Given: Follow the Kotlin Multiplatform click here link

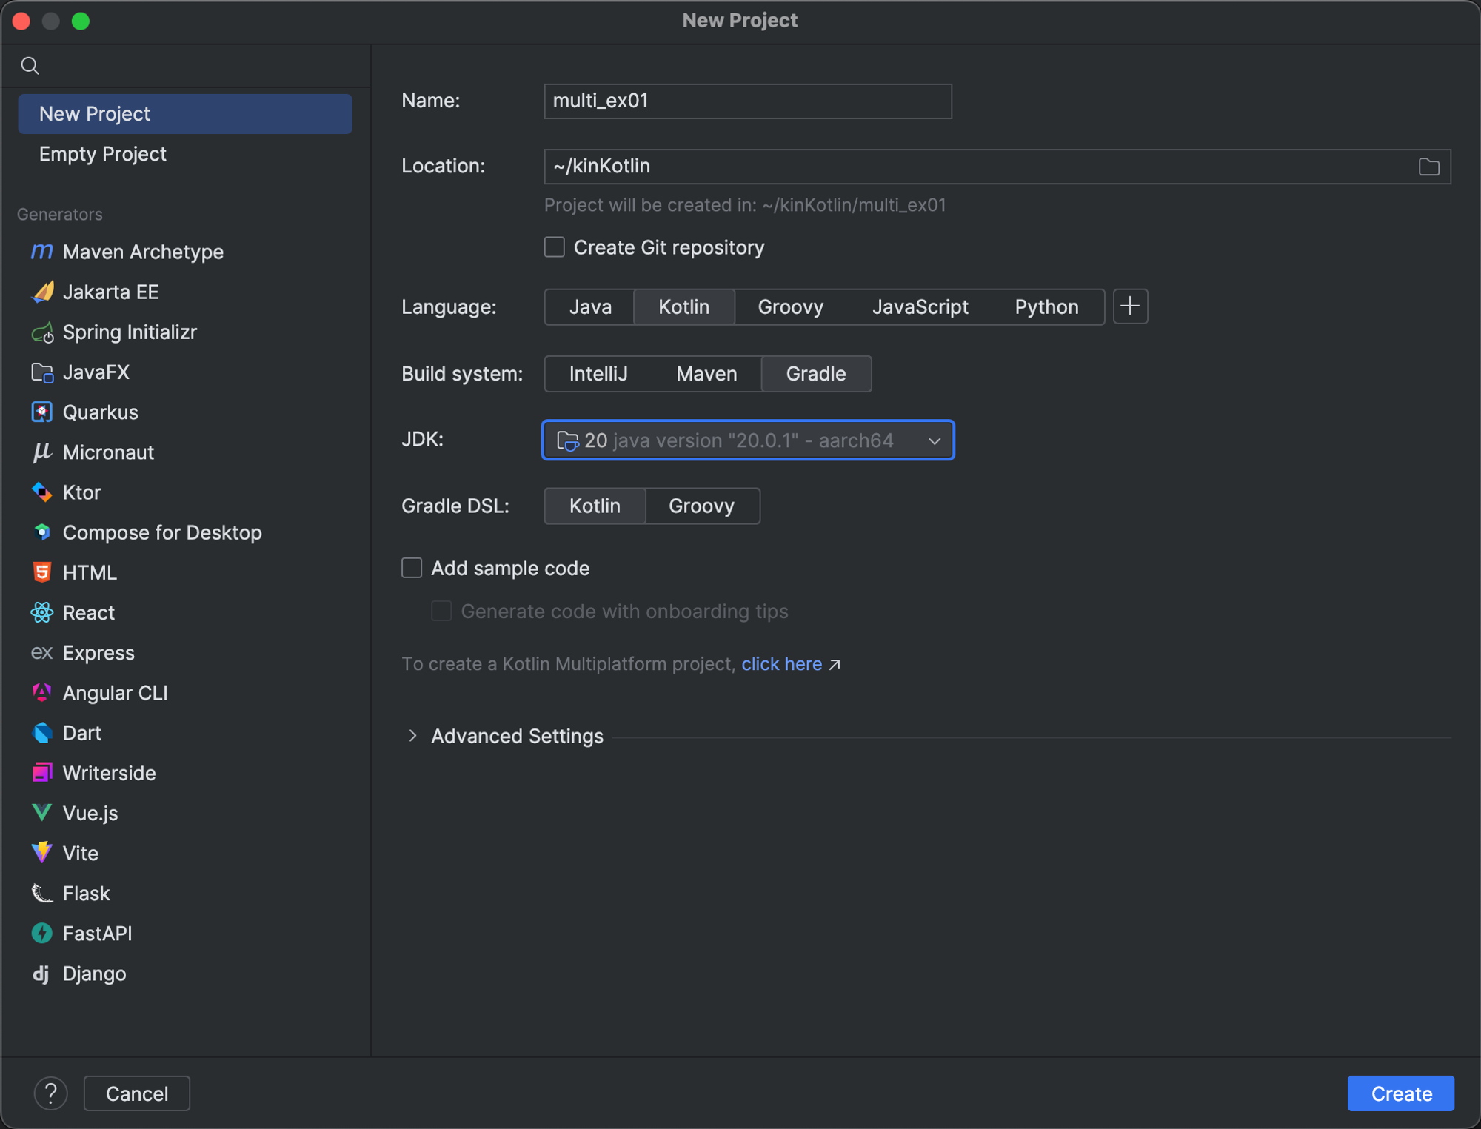Looking at the screenshot, I should [781, 664].
